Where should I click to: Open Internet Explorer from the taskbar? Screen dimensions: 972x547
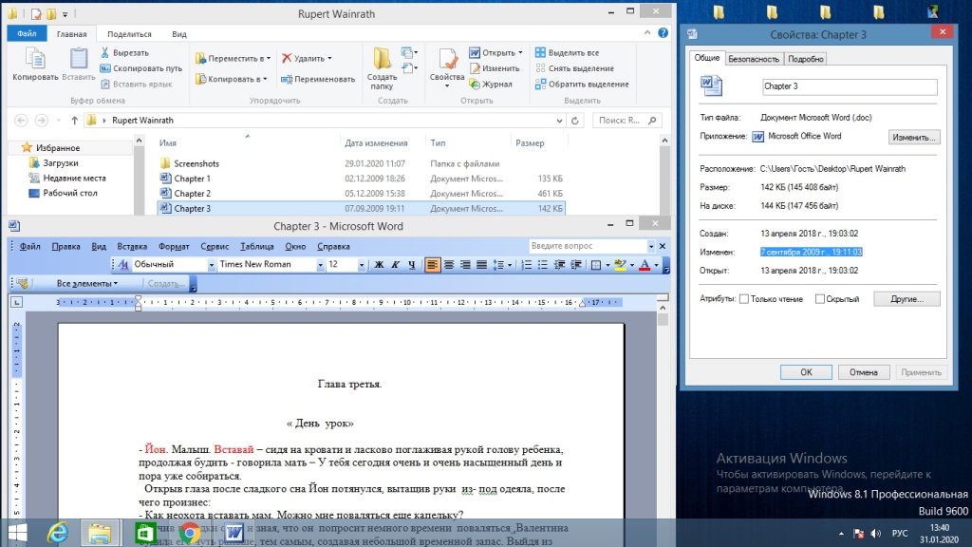(58, 533)
